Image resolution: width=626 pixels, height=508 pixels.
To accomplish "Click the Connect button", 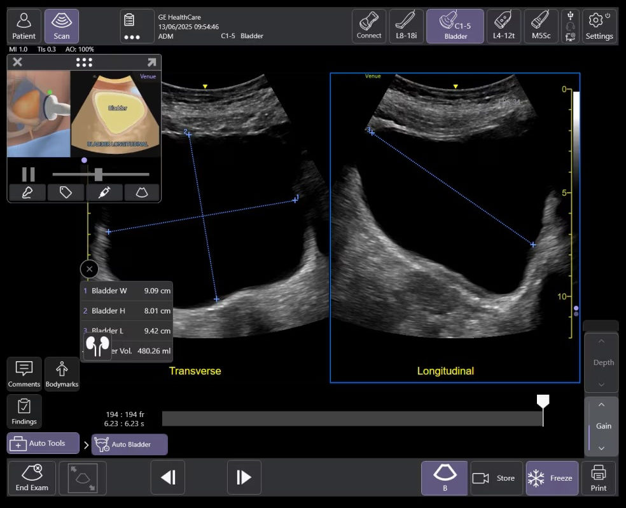I will [369, 25].
